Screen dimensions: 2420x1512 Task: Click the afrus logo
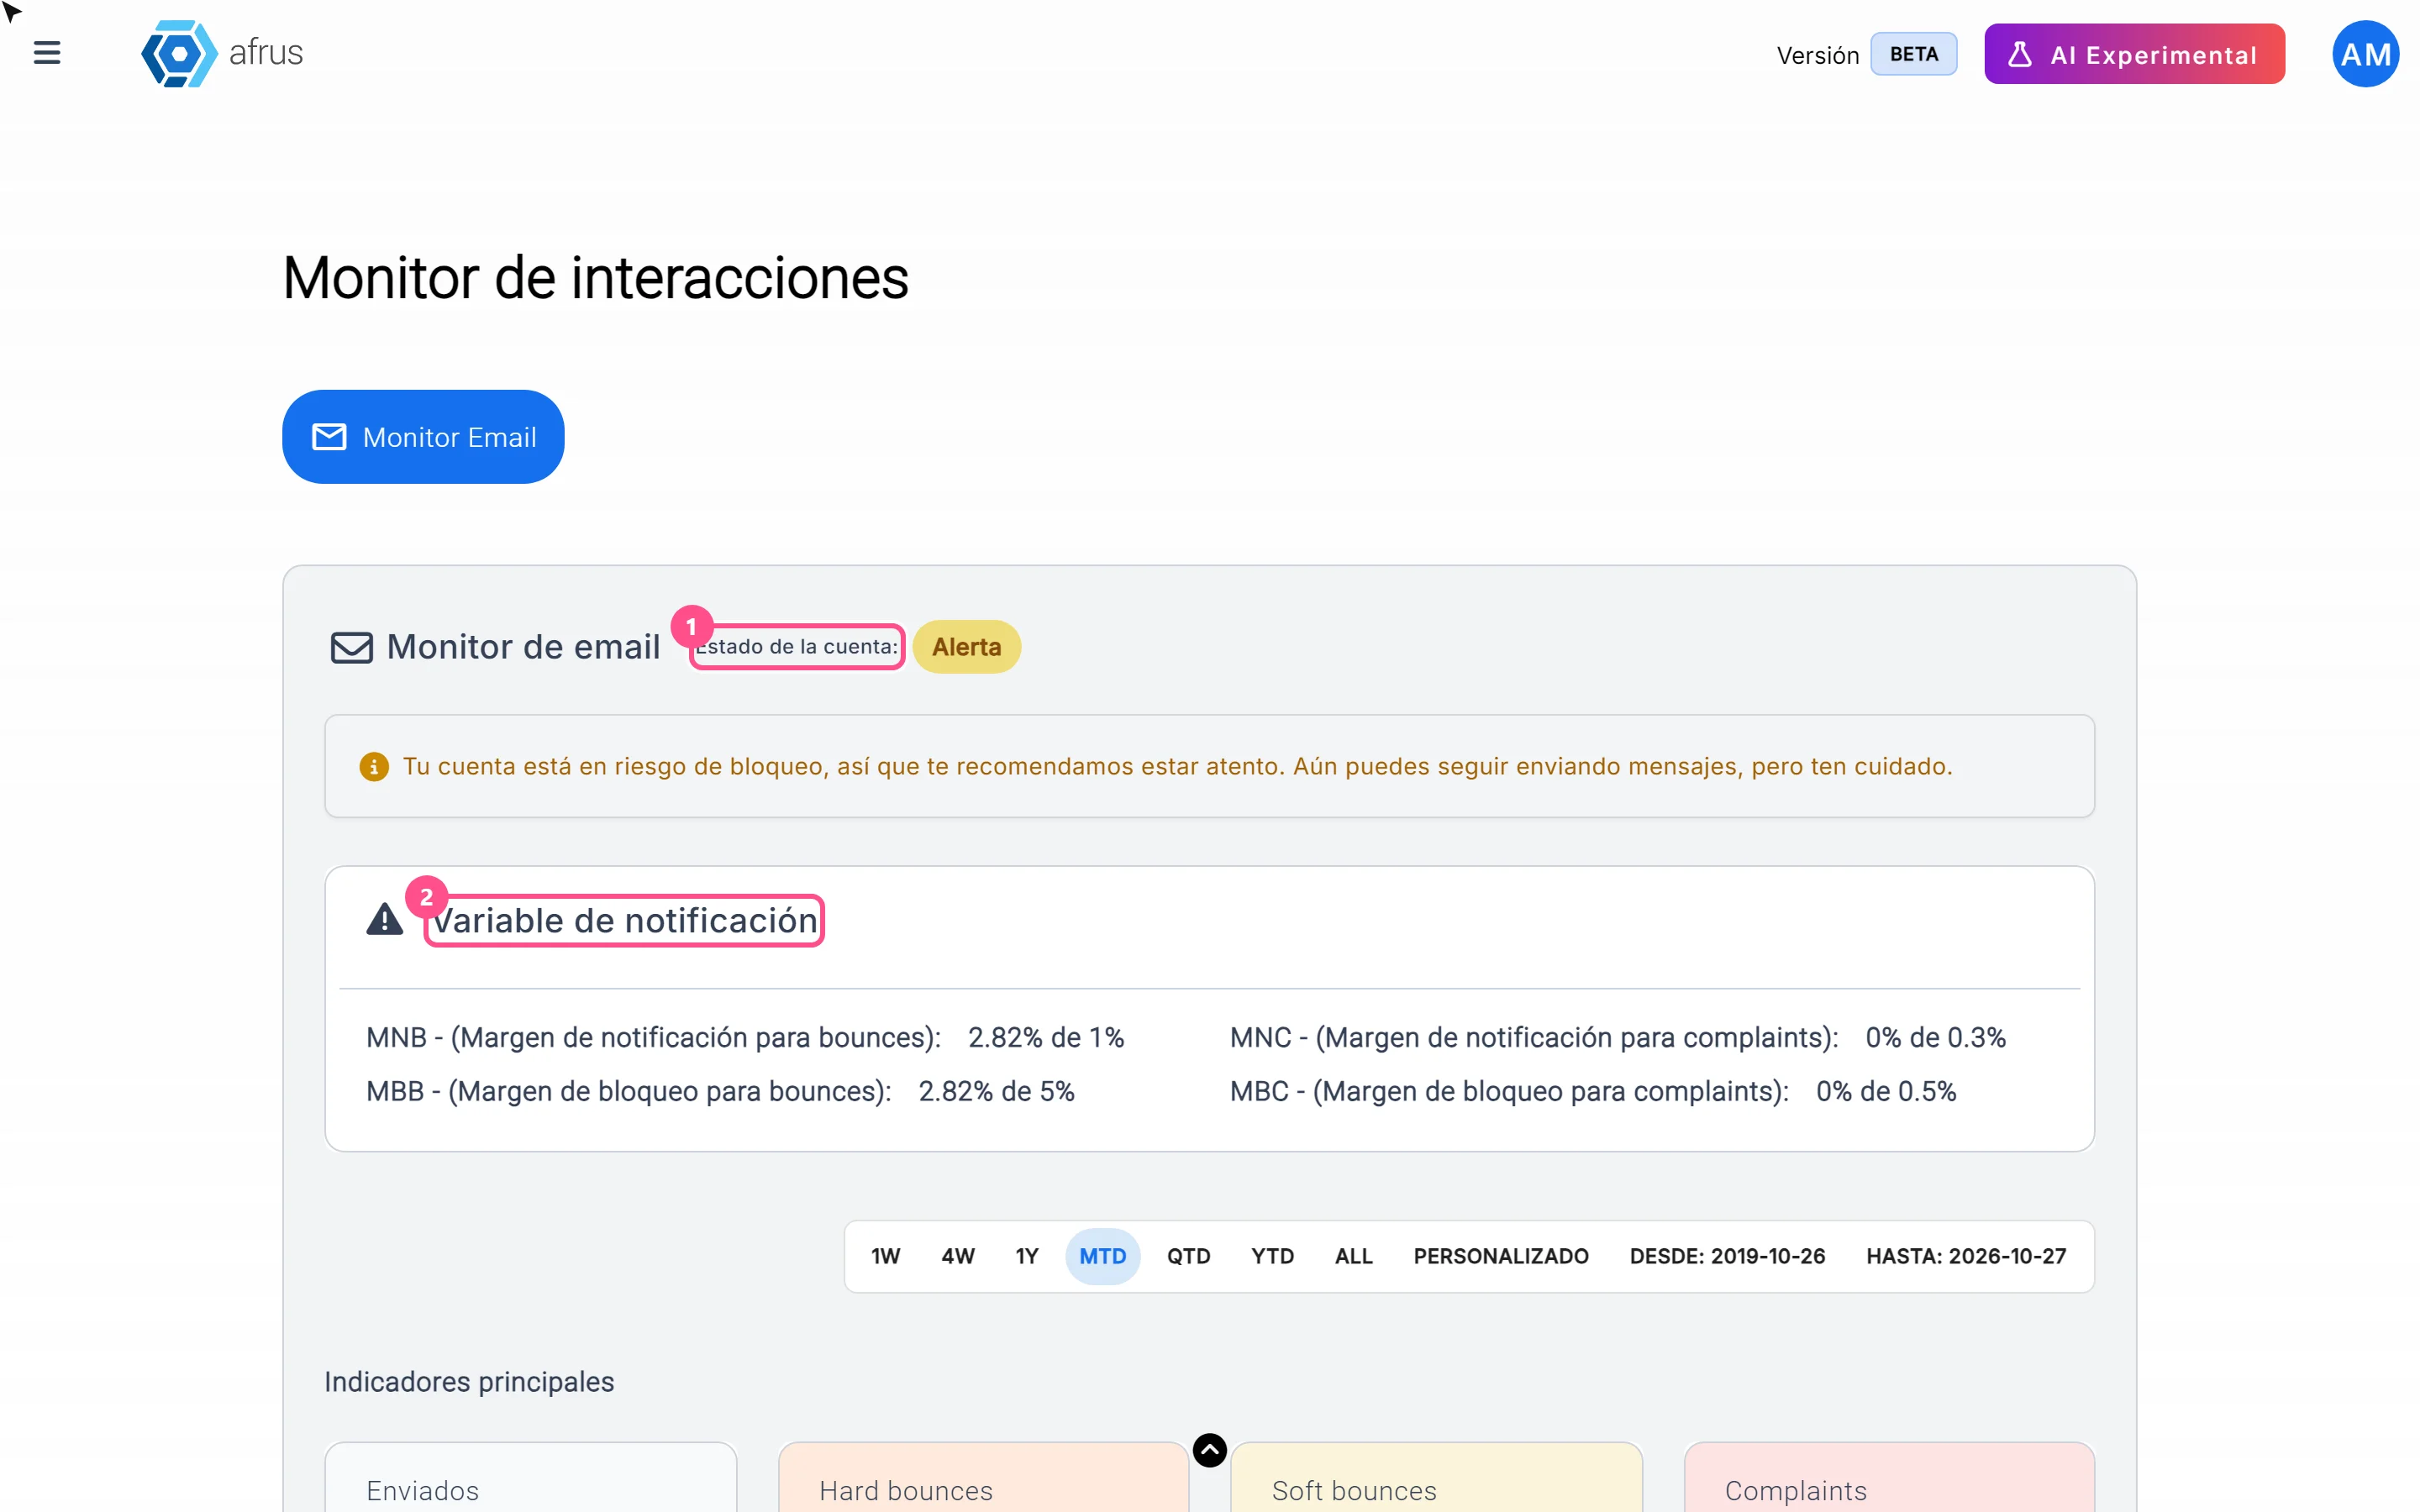221,53
